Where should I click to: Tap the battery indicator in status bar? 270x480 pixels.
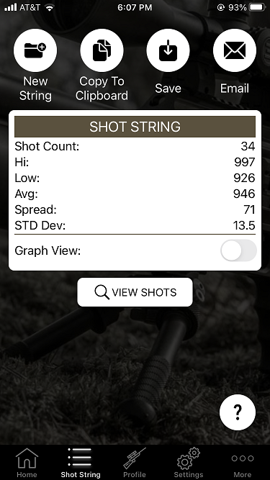click(258, 7)
